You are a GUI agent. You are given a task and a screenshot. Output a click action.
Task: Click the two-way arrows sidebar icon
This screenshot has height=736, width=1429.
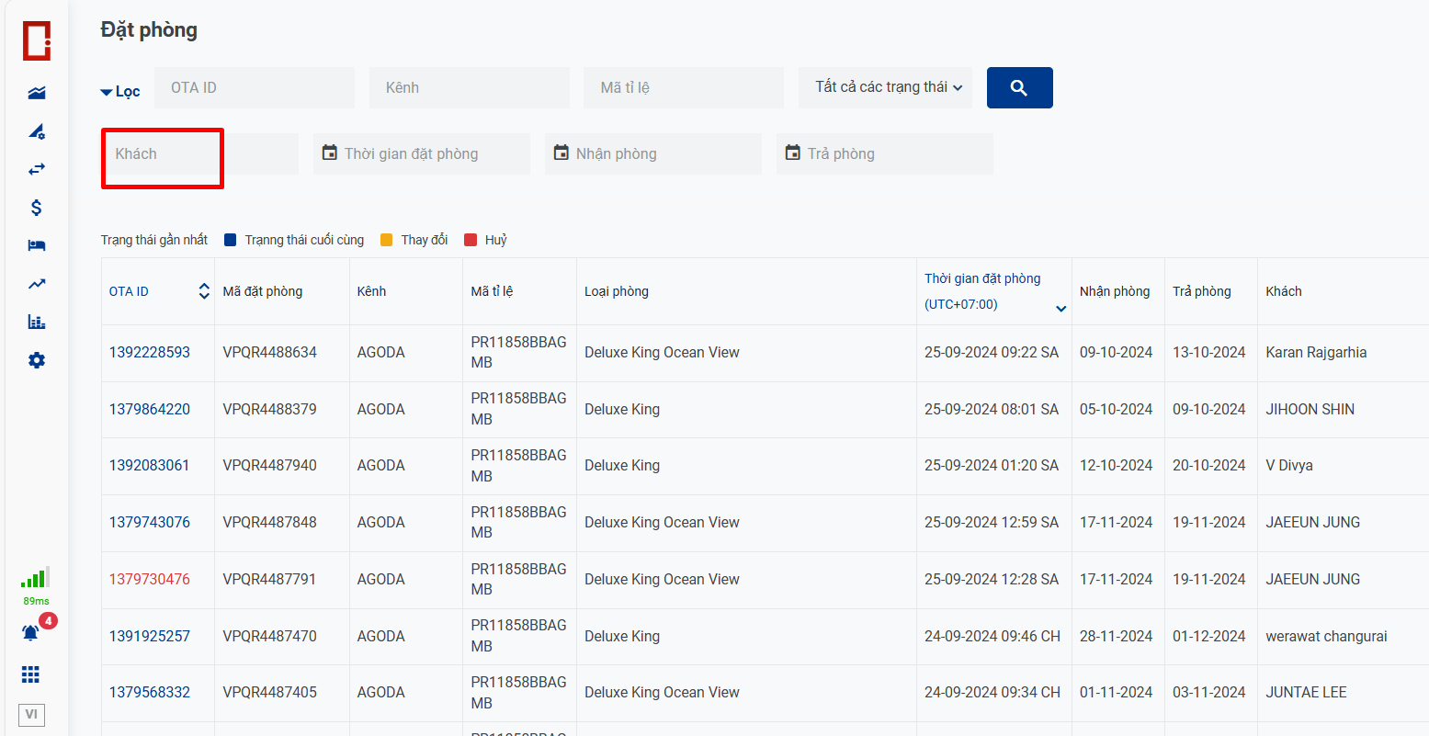pos(37,169)
